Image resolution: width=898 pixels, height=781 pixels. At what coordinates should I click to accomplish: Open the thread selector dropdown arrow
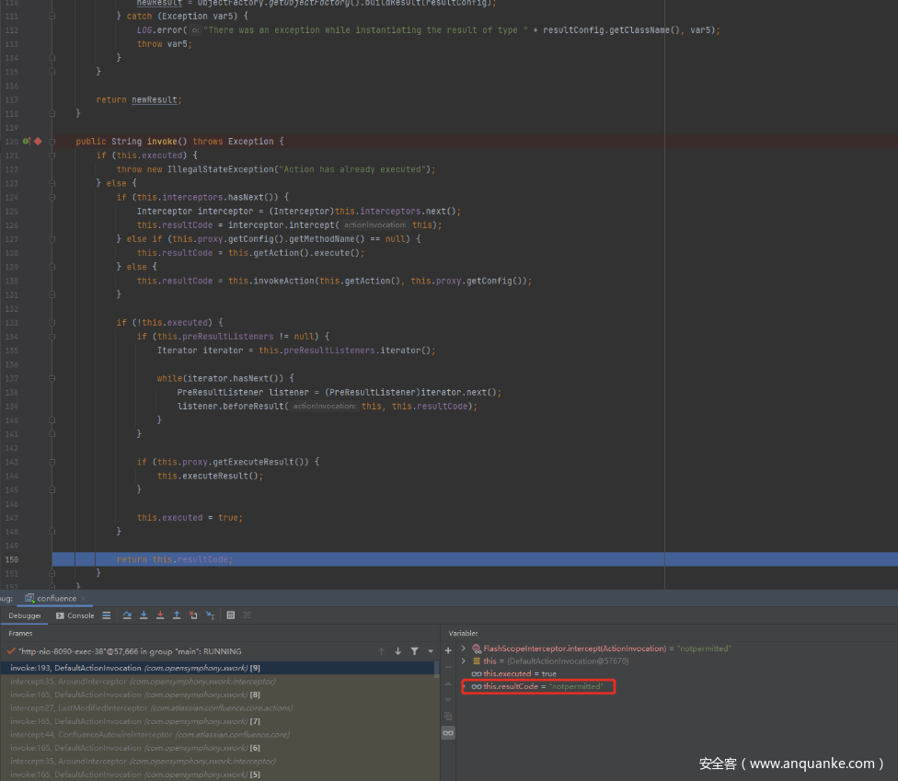click(x=431, y=651)
